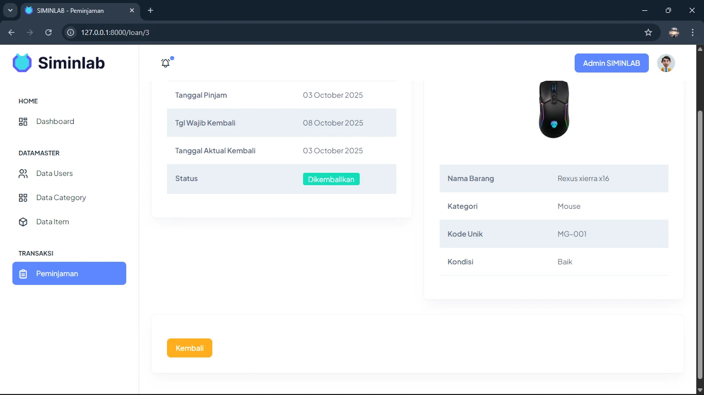The image size is (704, 395).
Task: Reload the page using browser refresh
Action: [48, 32]
